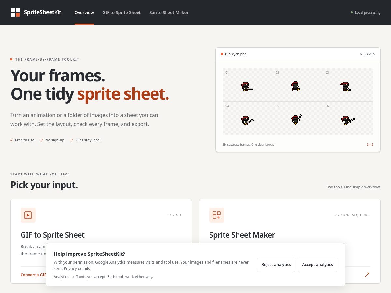Select sprite frame 06 in the preview
Screen dimensions: 391x293
348,118
